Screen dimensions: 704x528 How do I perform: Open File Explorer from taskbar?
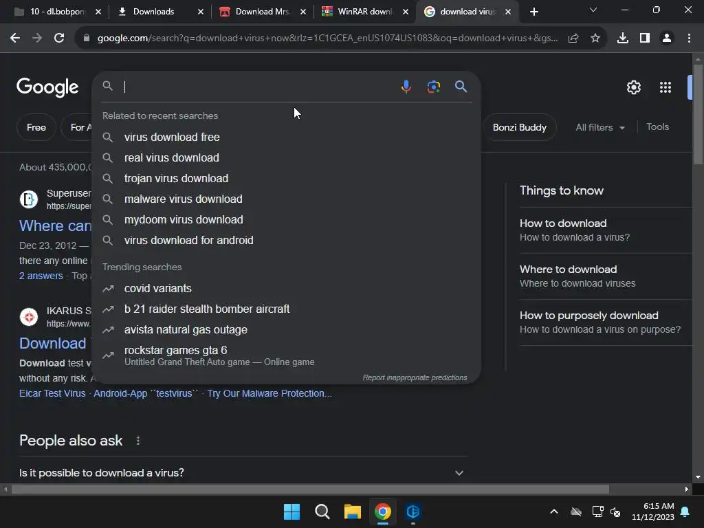(x=353, y=511)
